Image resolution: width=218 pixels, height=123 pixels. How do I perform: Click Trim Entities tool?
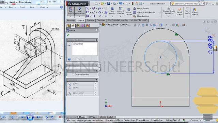pos(112,11)
